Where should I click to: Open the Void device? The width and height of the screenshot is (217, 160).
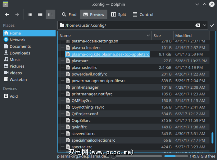click(13, 96)
